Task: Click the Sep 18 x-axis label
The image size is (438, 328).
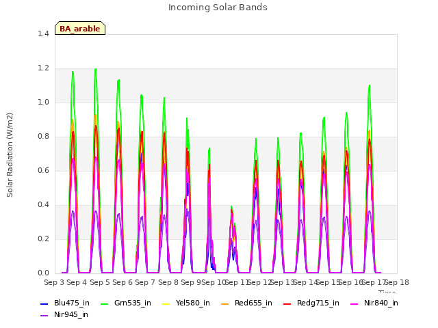Action: click(397, 282)
